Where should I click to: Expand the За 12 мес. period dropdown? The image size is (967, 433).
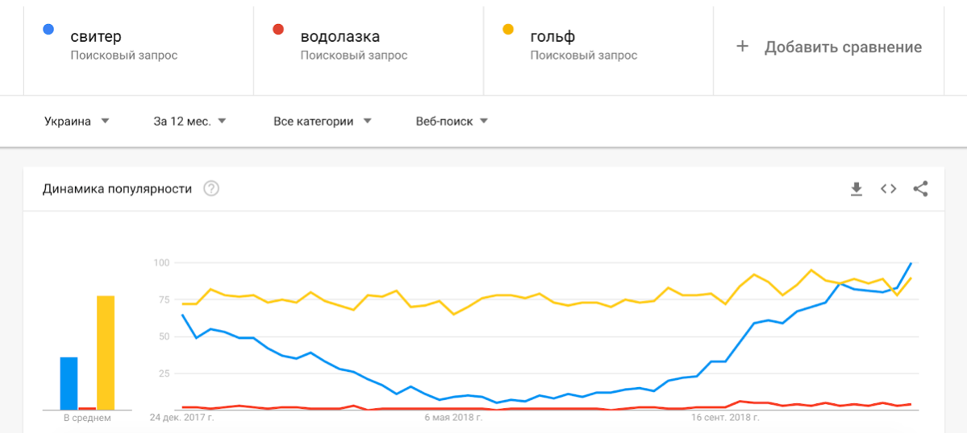(190, 122)
